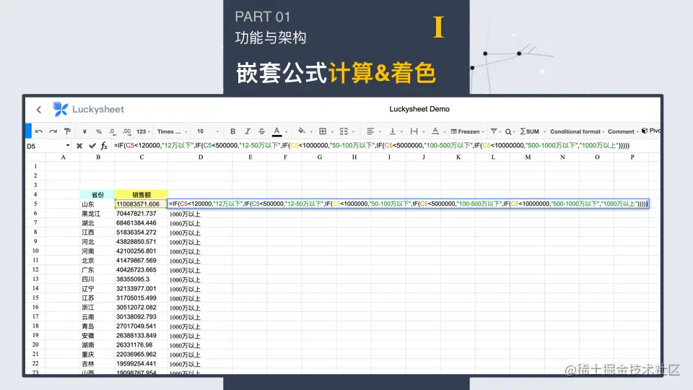Select cell with value 38355095.3
The width and height of the screenshot is (693, 390).
[x=141, y=279]
